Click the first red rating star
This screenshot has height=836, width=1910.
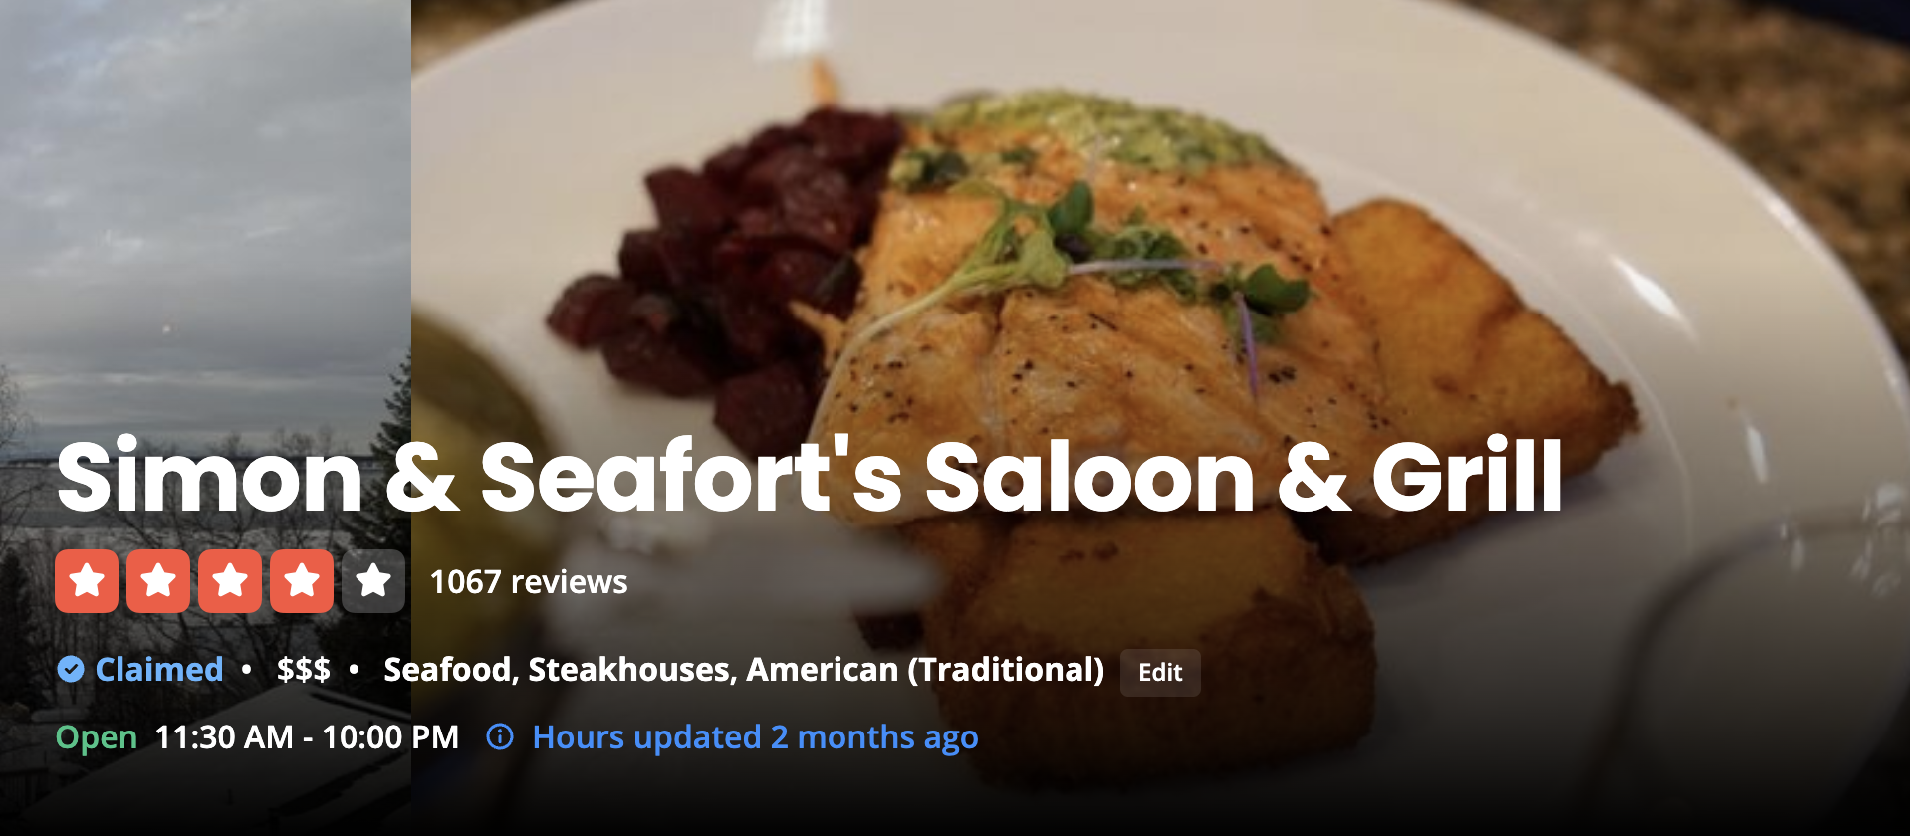coord(87,581)
